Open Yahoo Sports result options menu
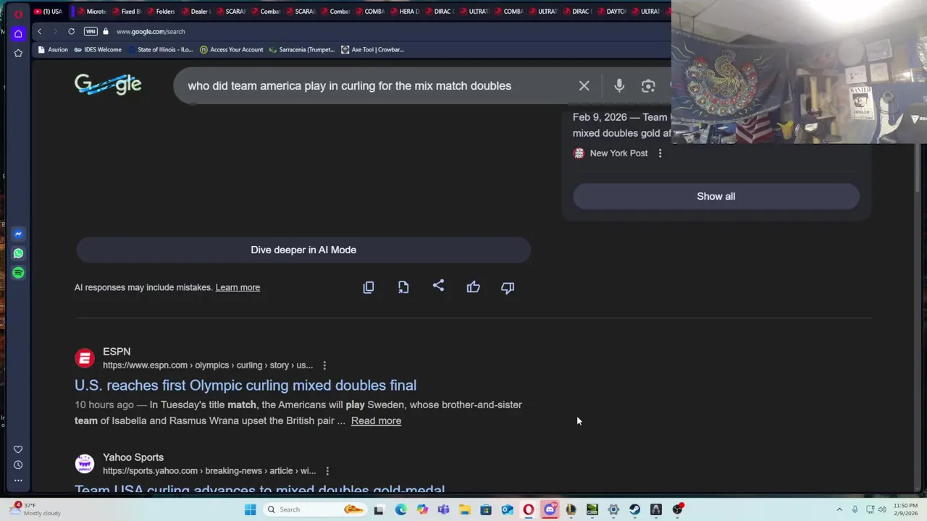Screen dimensions: 927x521 click(327, 471)
